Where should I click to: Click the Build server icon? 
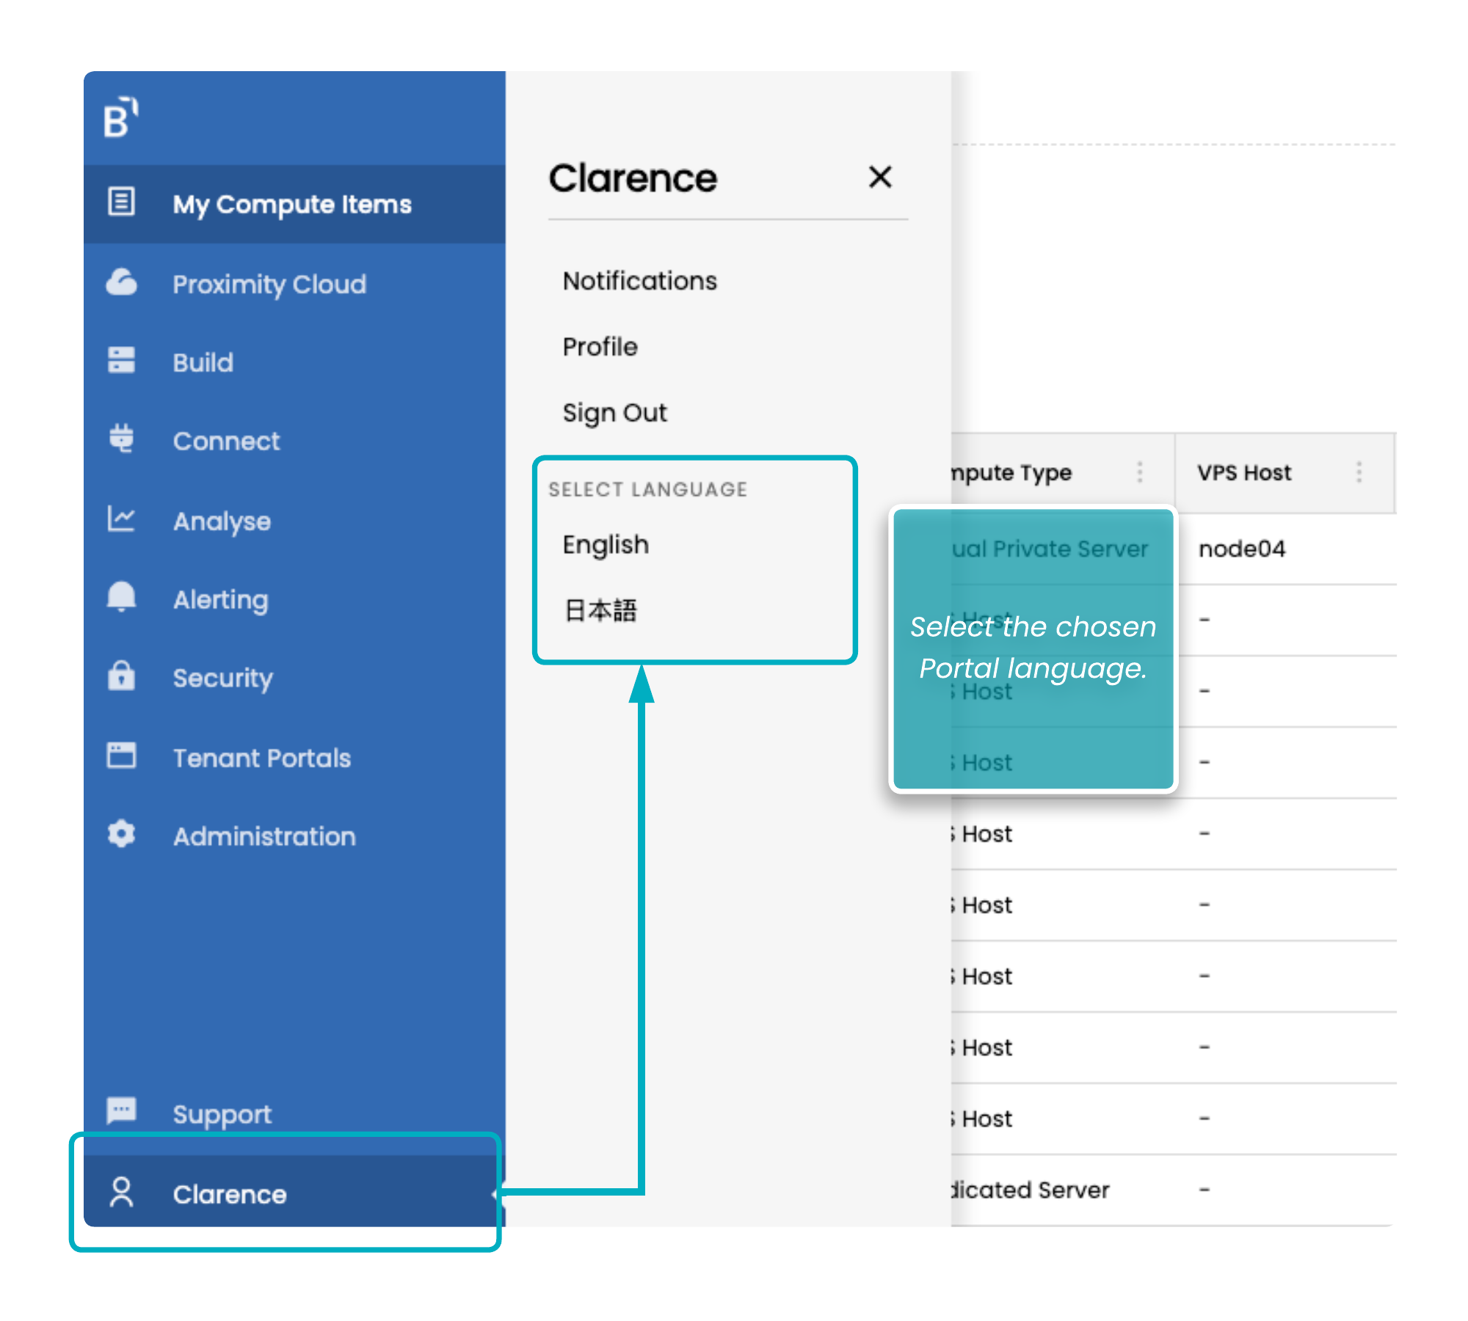click(122, 361)
